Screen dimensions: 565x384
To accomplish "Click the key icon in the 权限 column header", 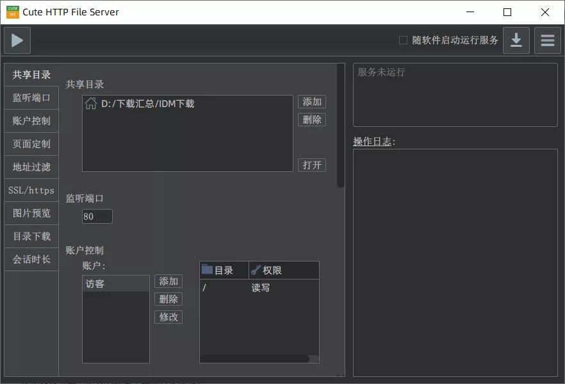I will click(256, 270).
